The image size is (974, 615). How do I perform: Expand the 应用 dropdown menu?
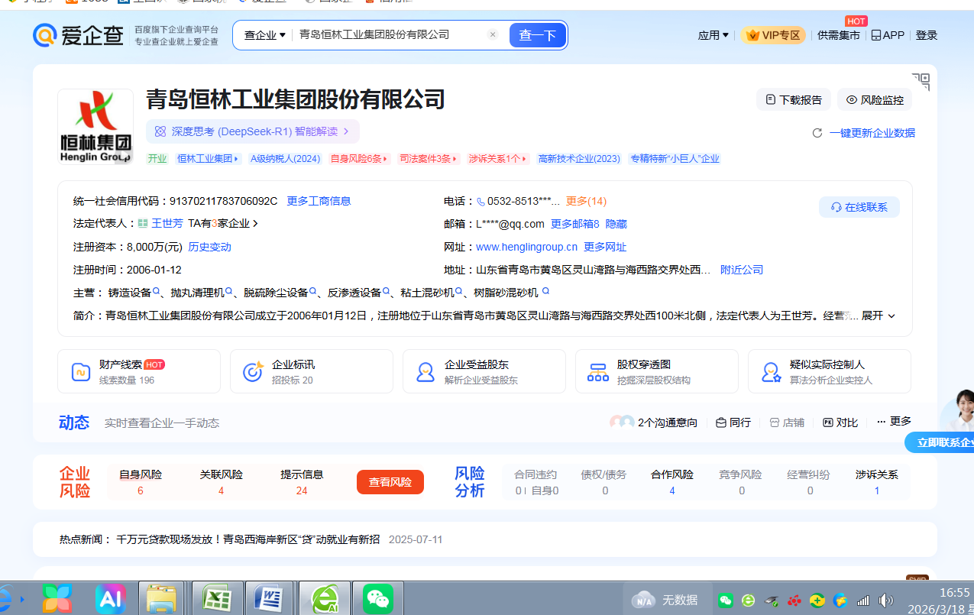click(713, 35)
